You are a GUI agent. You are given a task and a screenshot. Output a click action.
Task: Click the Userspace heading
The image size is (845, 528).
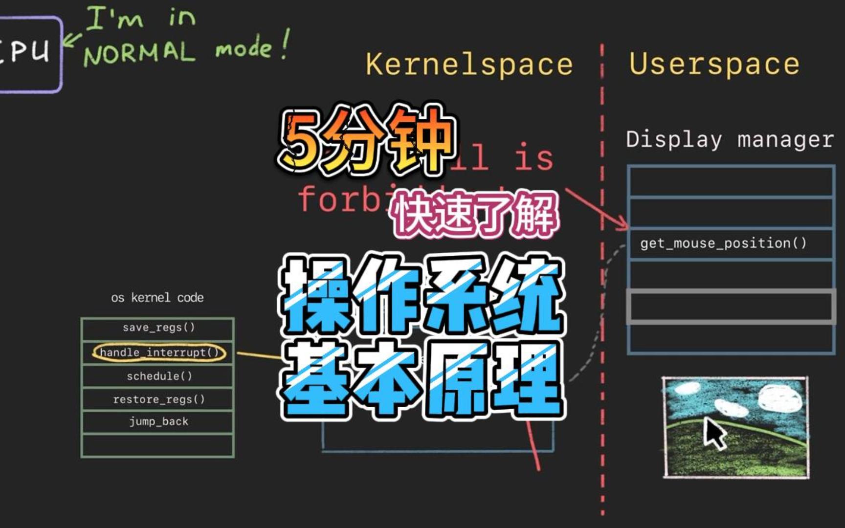[x=714, y=62]
